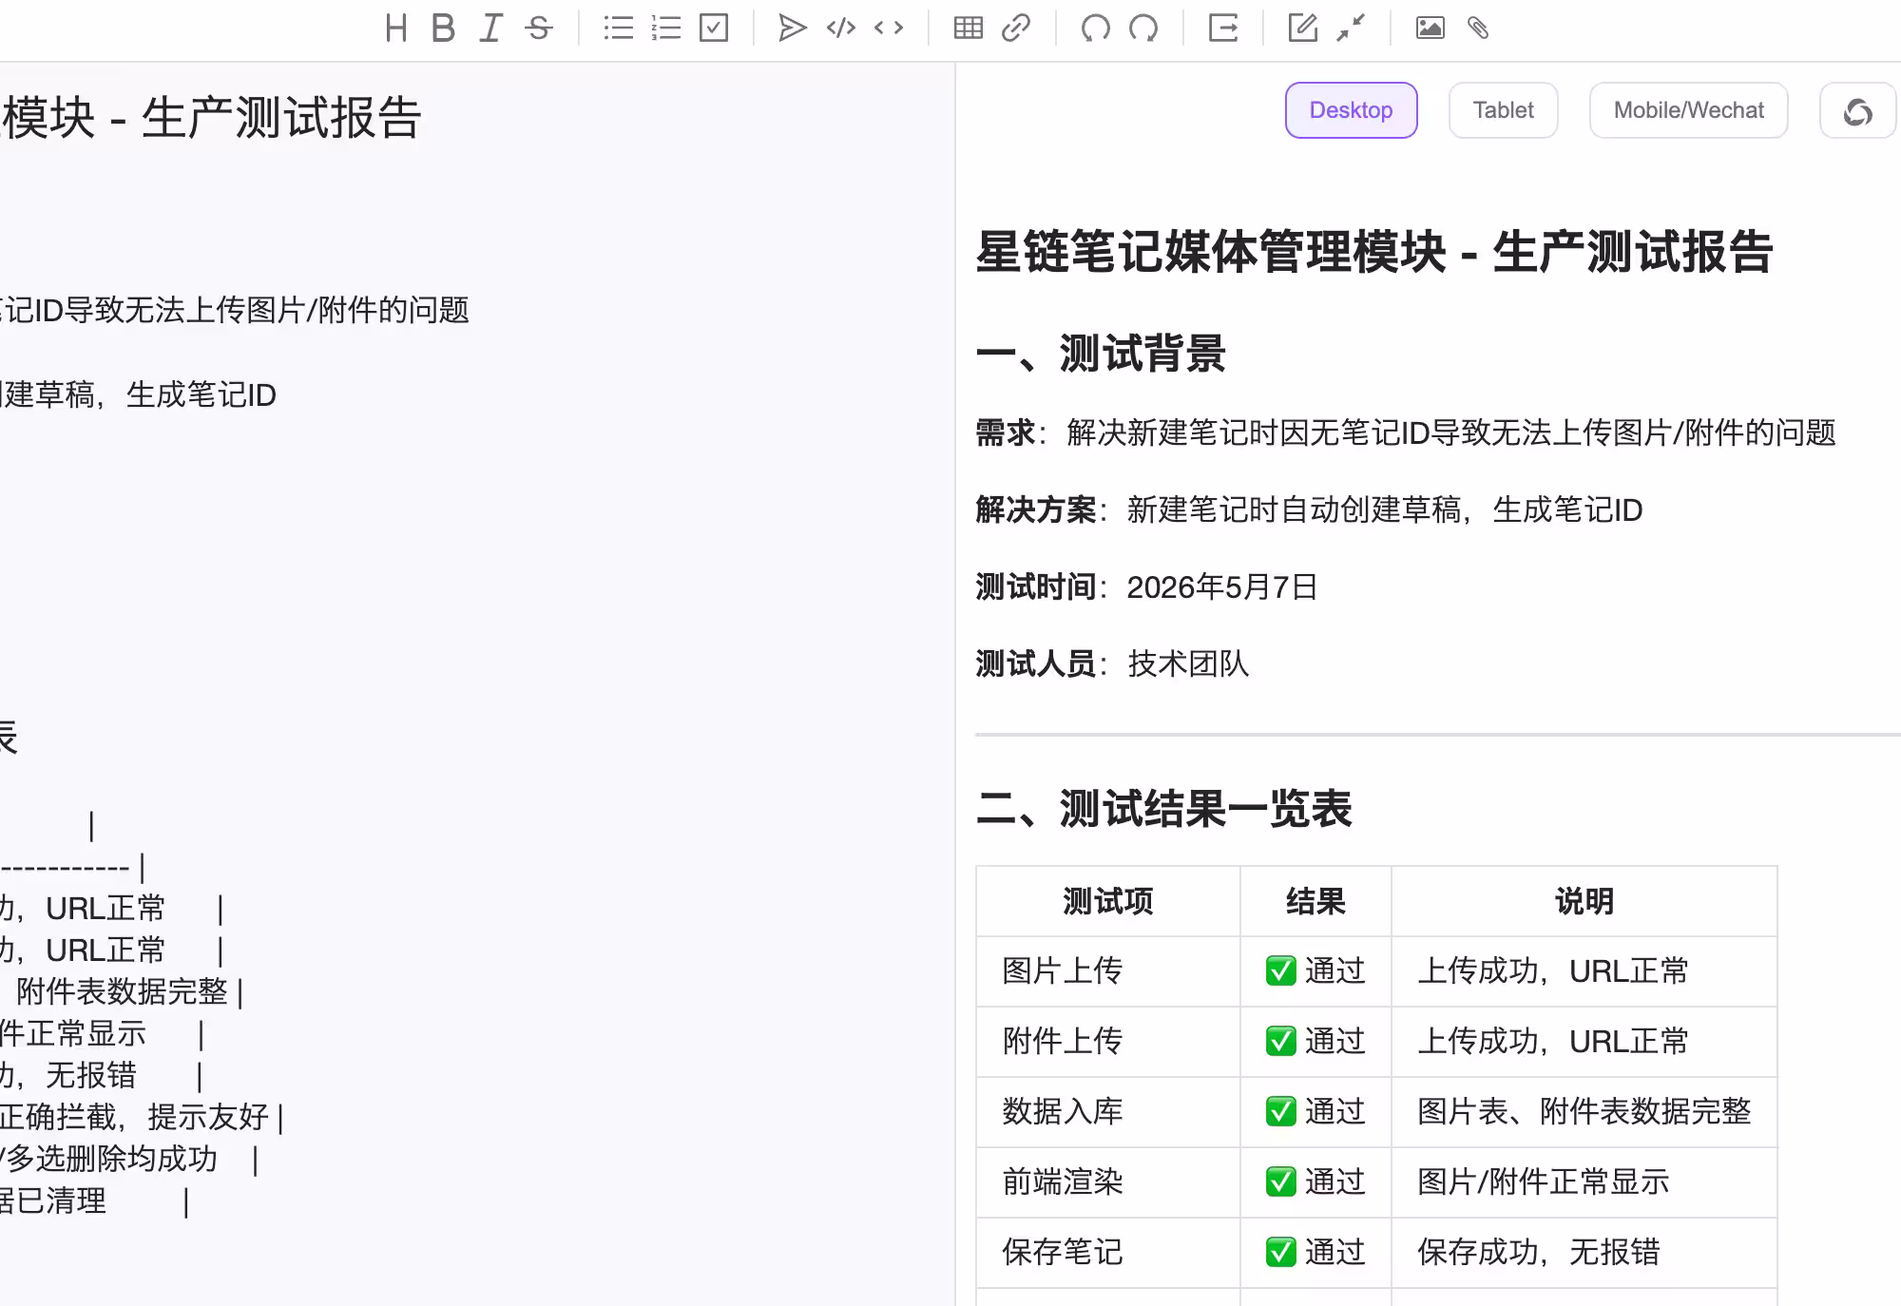1901x1306 pixels.
Task: Click the 数据入库 table cell
Action: click(1108, 1112)
